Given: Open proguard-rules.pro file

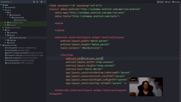Looking at the screenshot, I should (x=25, y=56).
